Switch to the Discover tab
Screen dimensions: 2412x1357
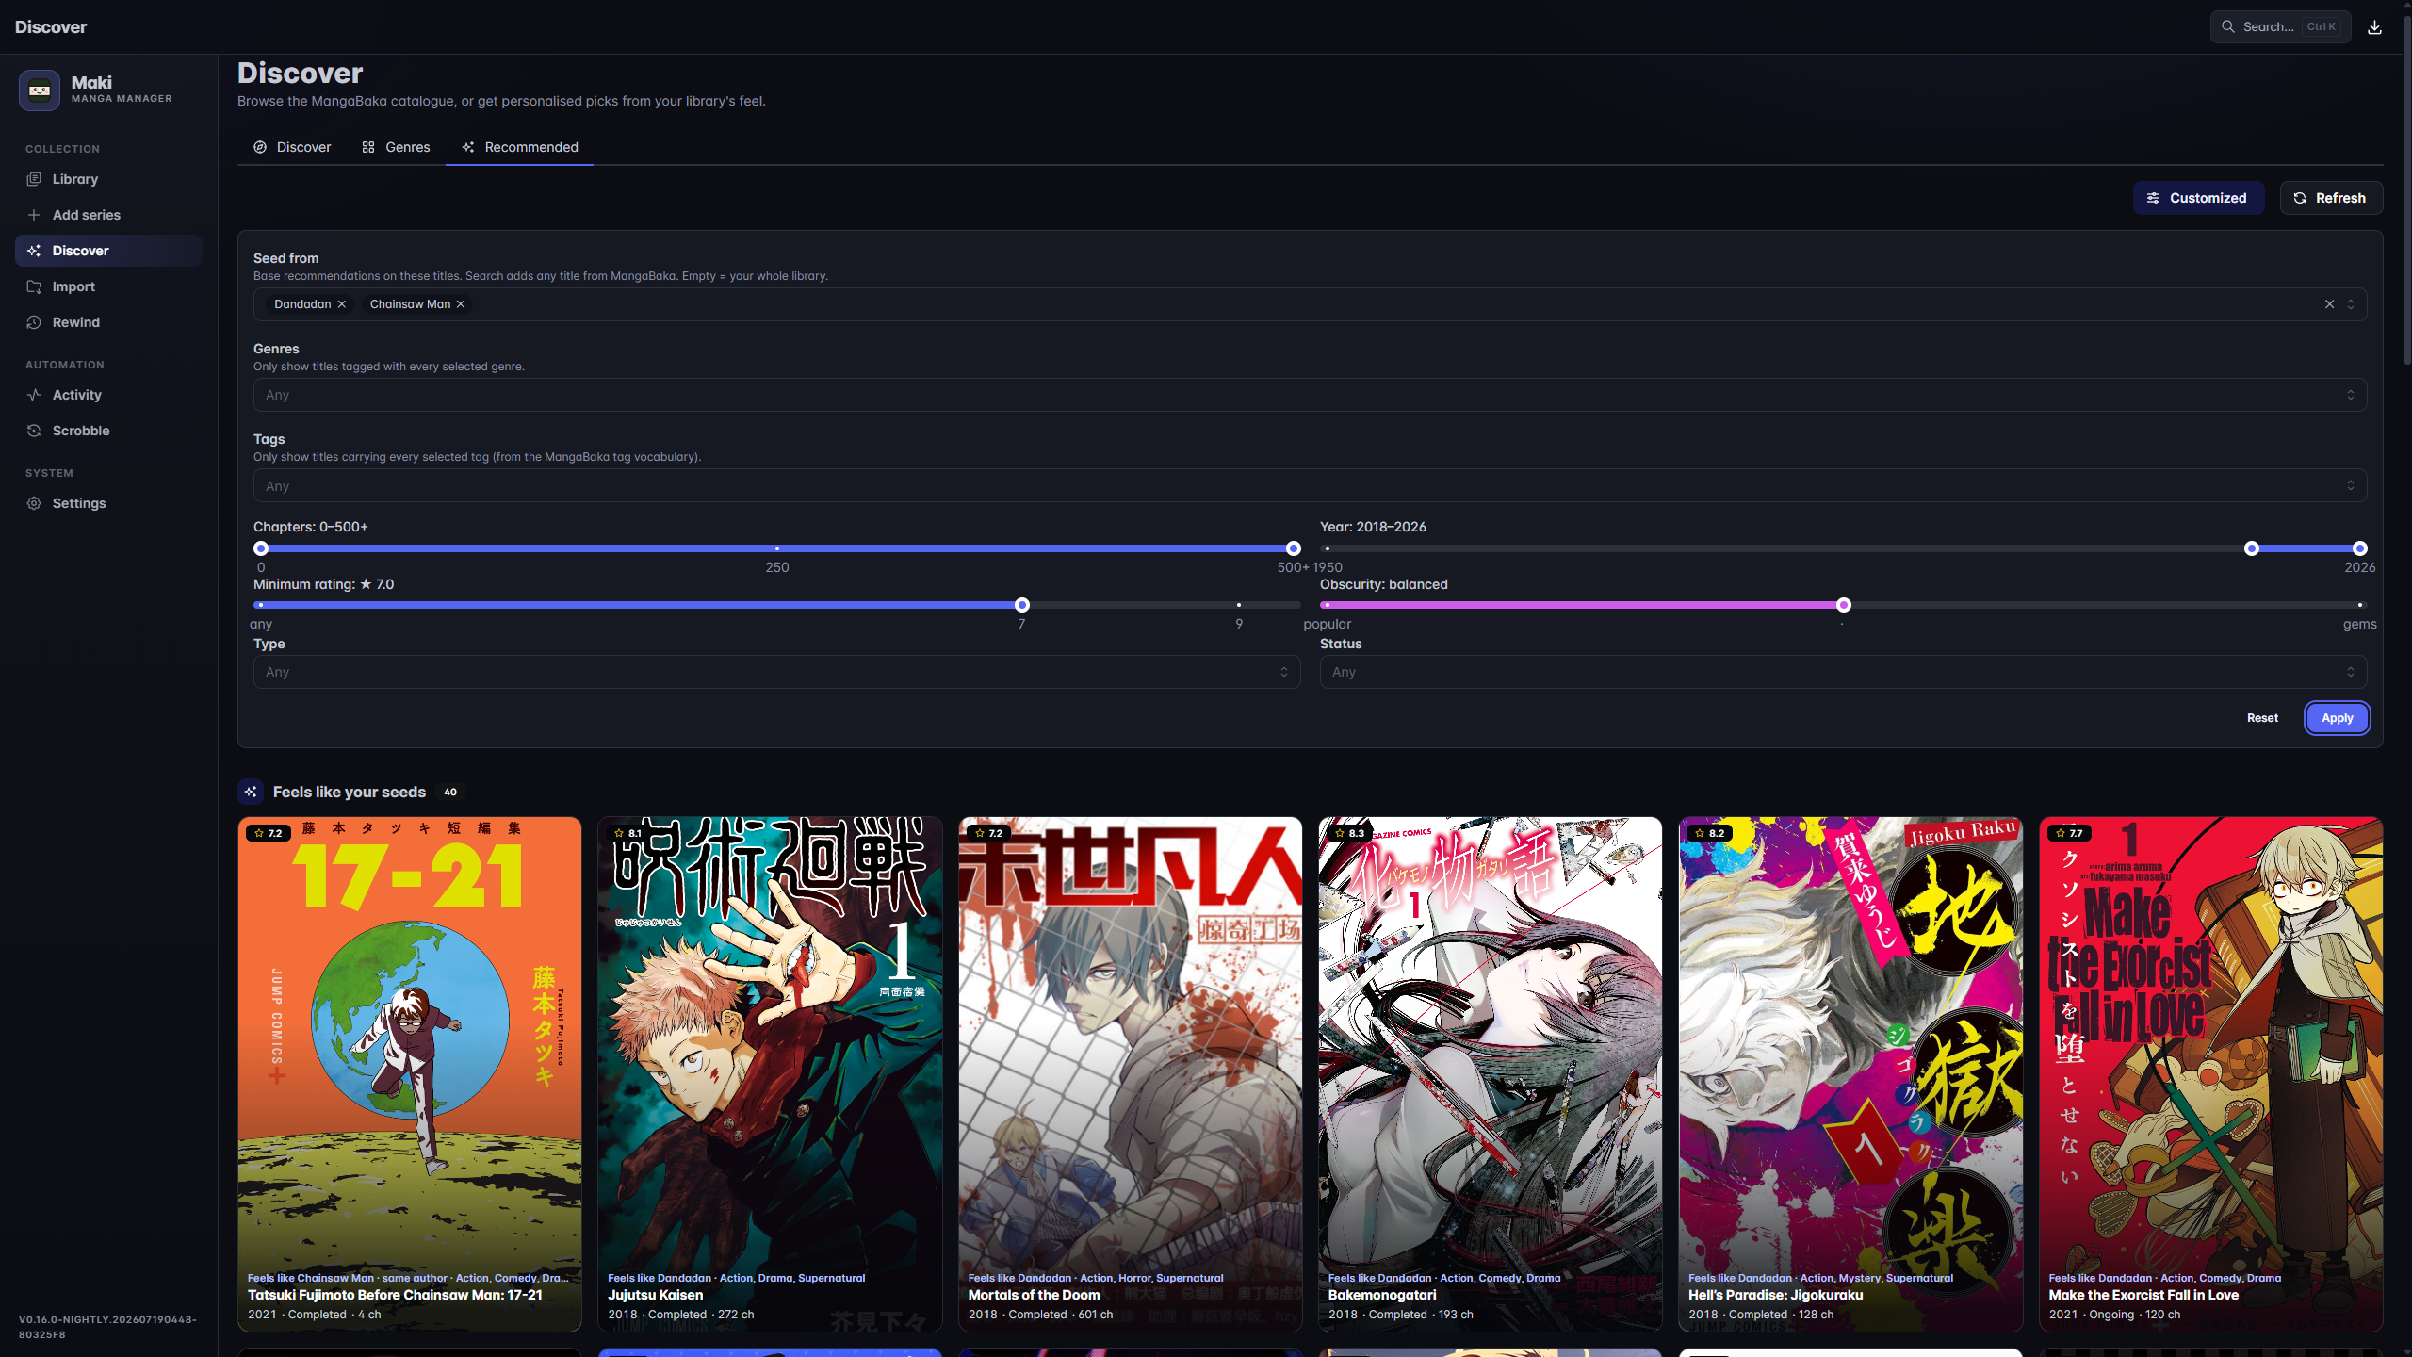click(x=292, y=147)
